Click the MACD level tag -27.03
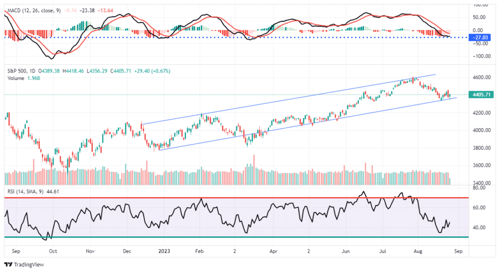This screenshot has height=272, width=500. (480, 38)
